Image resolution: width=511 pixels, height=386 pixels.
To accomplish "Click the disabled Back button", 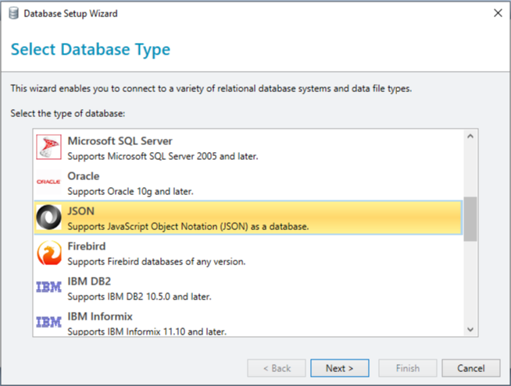I will click(277, 368).
